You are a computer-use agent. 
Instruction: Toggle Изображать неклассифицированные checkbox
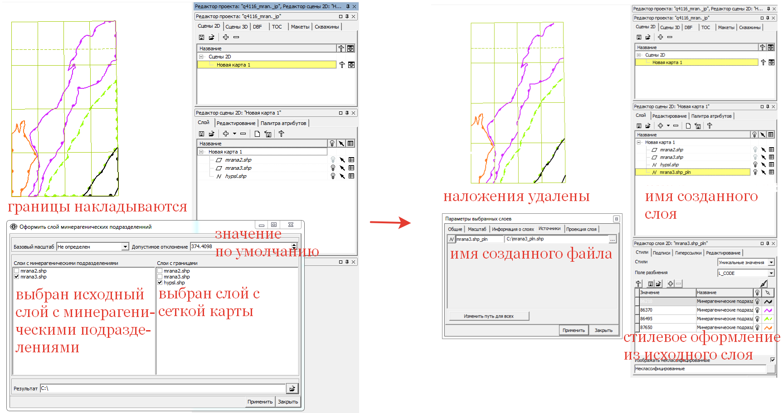coord(773,360)
